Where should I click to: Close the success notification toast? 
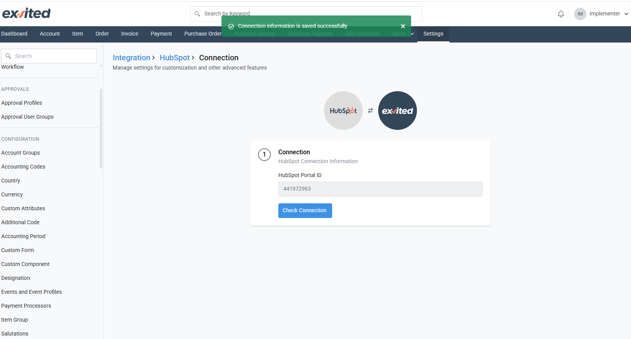click(403, 26)
